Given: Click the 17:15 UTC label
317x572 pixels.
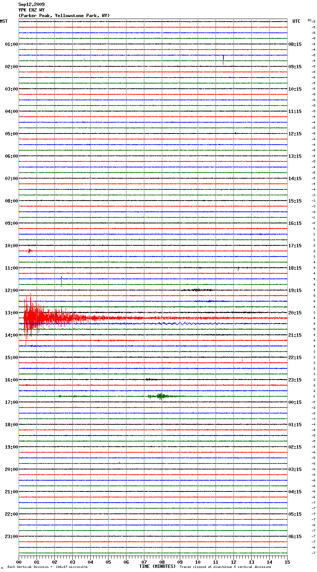Looking at the screenshot, I should tap(295, 246).
